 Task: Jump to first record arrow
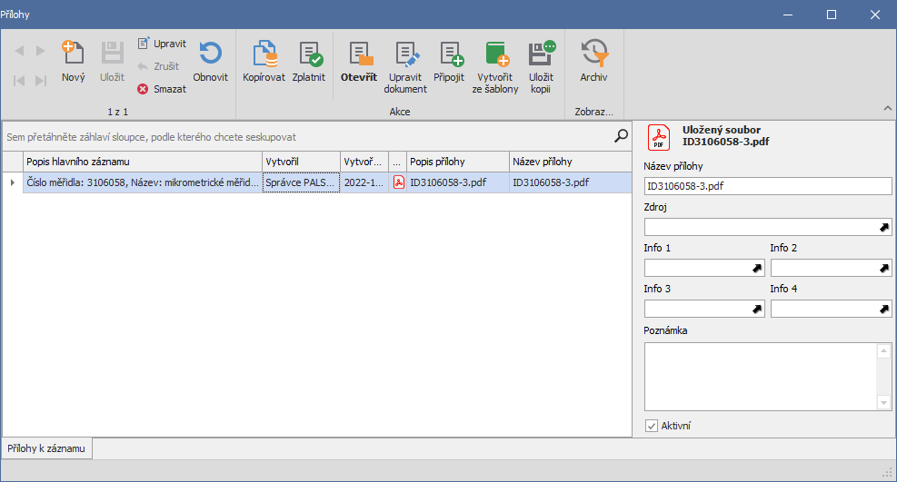coord(19,81)
